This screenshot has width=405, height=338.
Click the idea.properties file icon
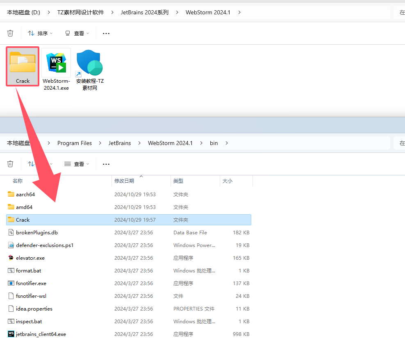coord(11,309)
